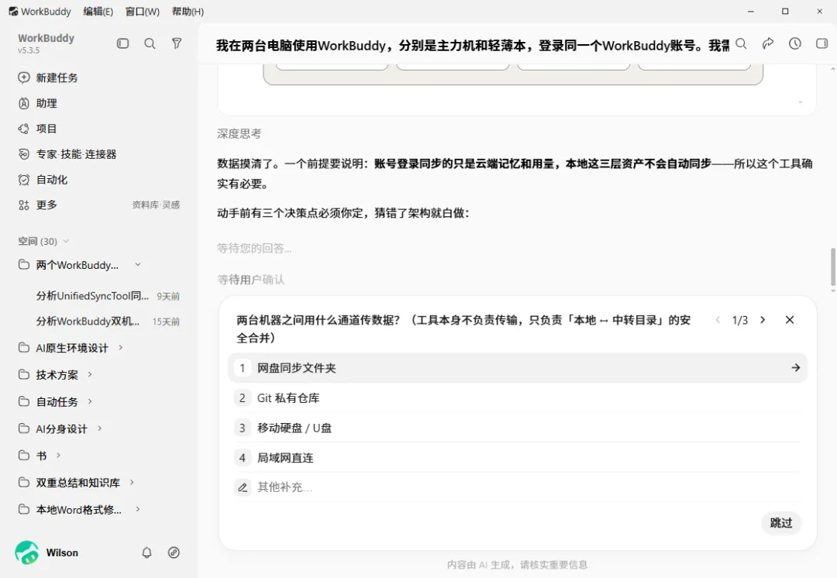Click the icon next to the bell
The height and width of the screenshot is (578, 837).
coord(174,553)
